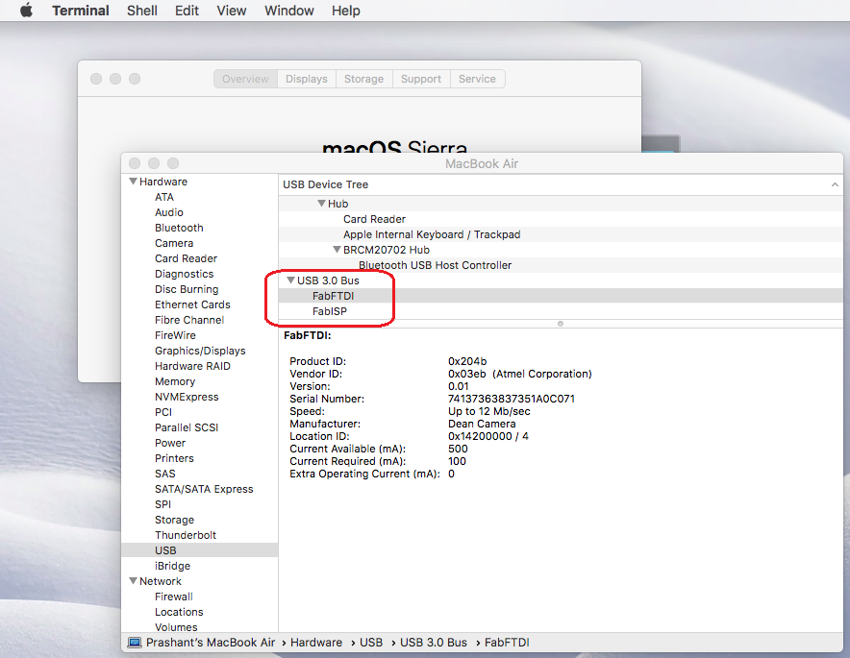Open the Shell menu
850x658 pixels.
(142, 11)
